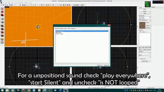Toggle the 2D grid button in the top toolbar
The width and height of the screenshot is (164, 92).
[x=2, y=5]
